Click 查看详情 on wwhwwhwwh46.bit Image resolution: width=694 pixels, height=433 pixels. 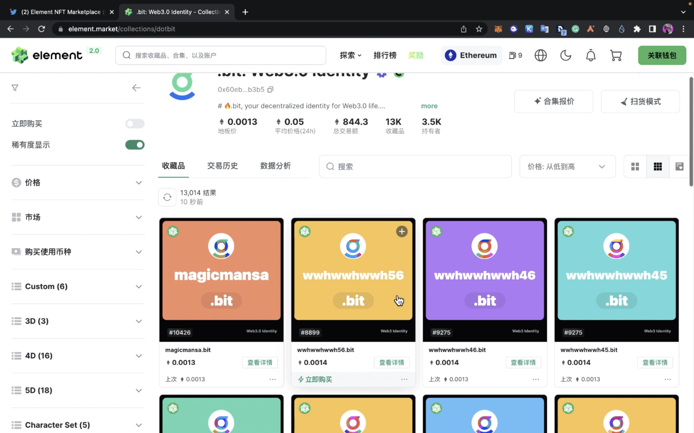pyautogui.click(x=523, y=362)
